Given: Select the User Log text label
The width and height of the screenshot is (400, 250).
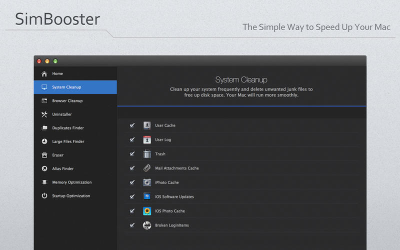Looking at the screenshot, I should [x=163, y=140].
